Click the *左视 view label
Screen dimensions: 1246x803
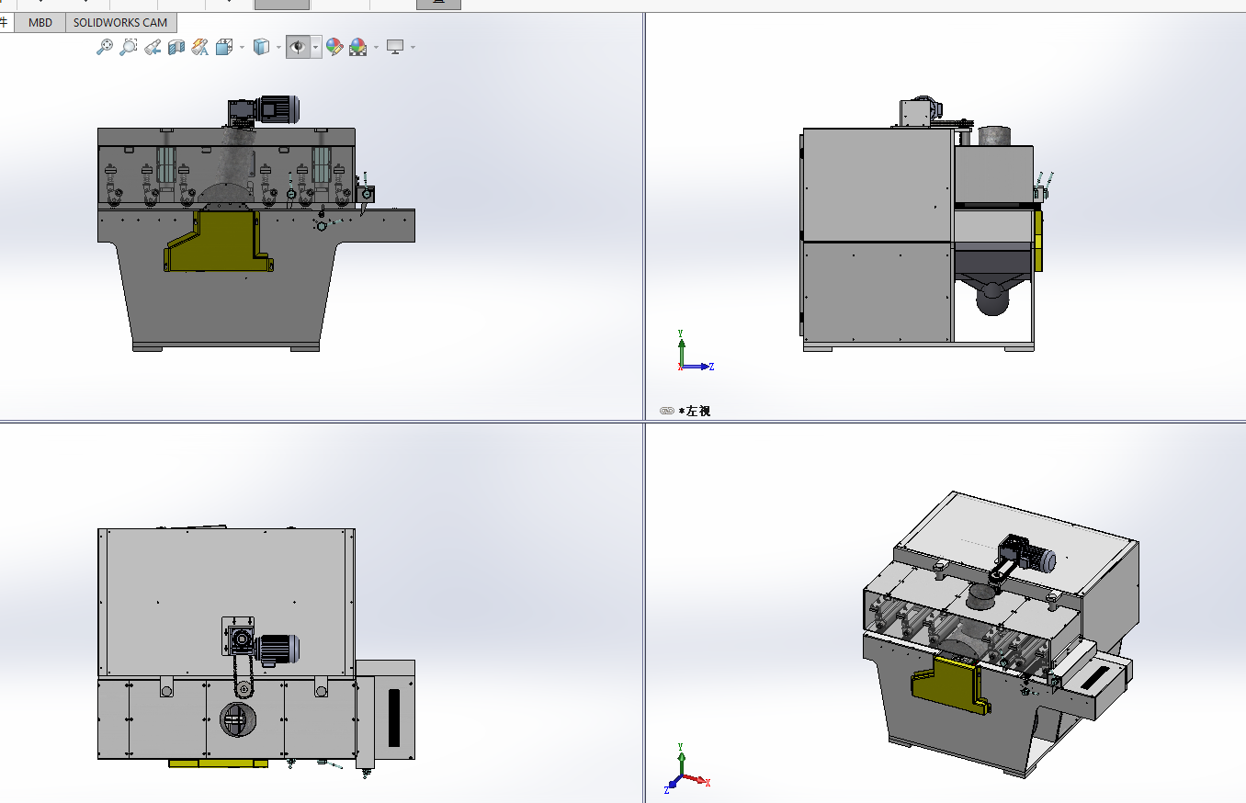tap(695, 411)
